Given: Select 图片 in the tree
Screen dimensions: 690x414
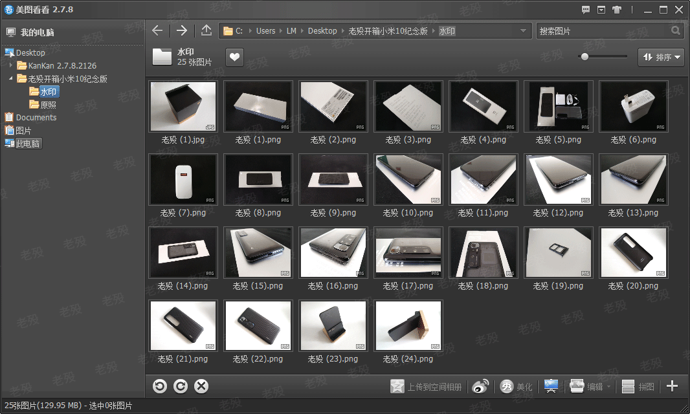Looking at the screenshot, I should coord(23,131).
